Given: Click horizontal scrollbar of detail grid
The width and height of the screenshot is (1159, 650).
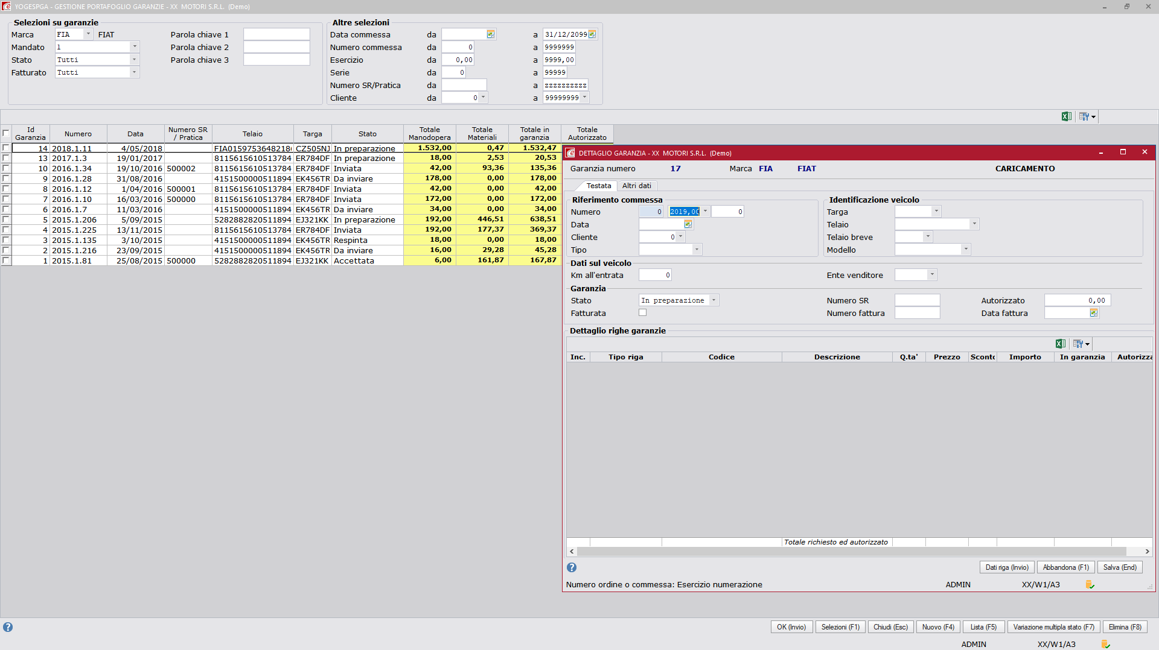Looking at the screenshot, I should pos(852,552).
